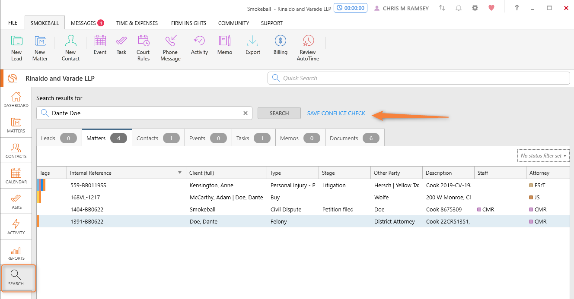Click the sync arrows icon

coord(442,8)
